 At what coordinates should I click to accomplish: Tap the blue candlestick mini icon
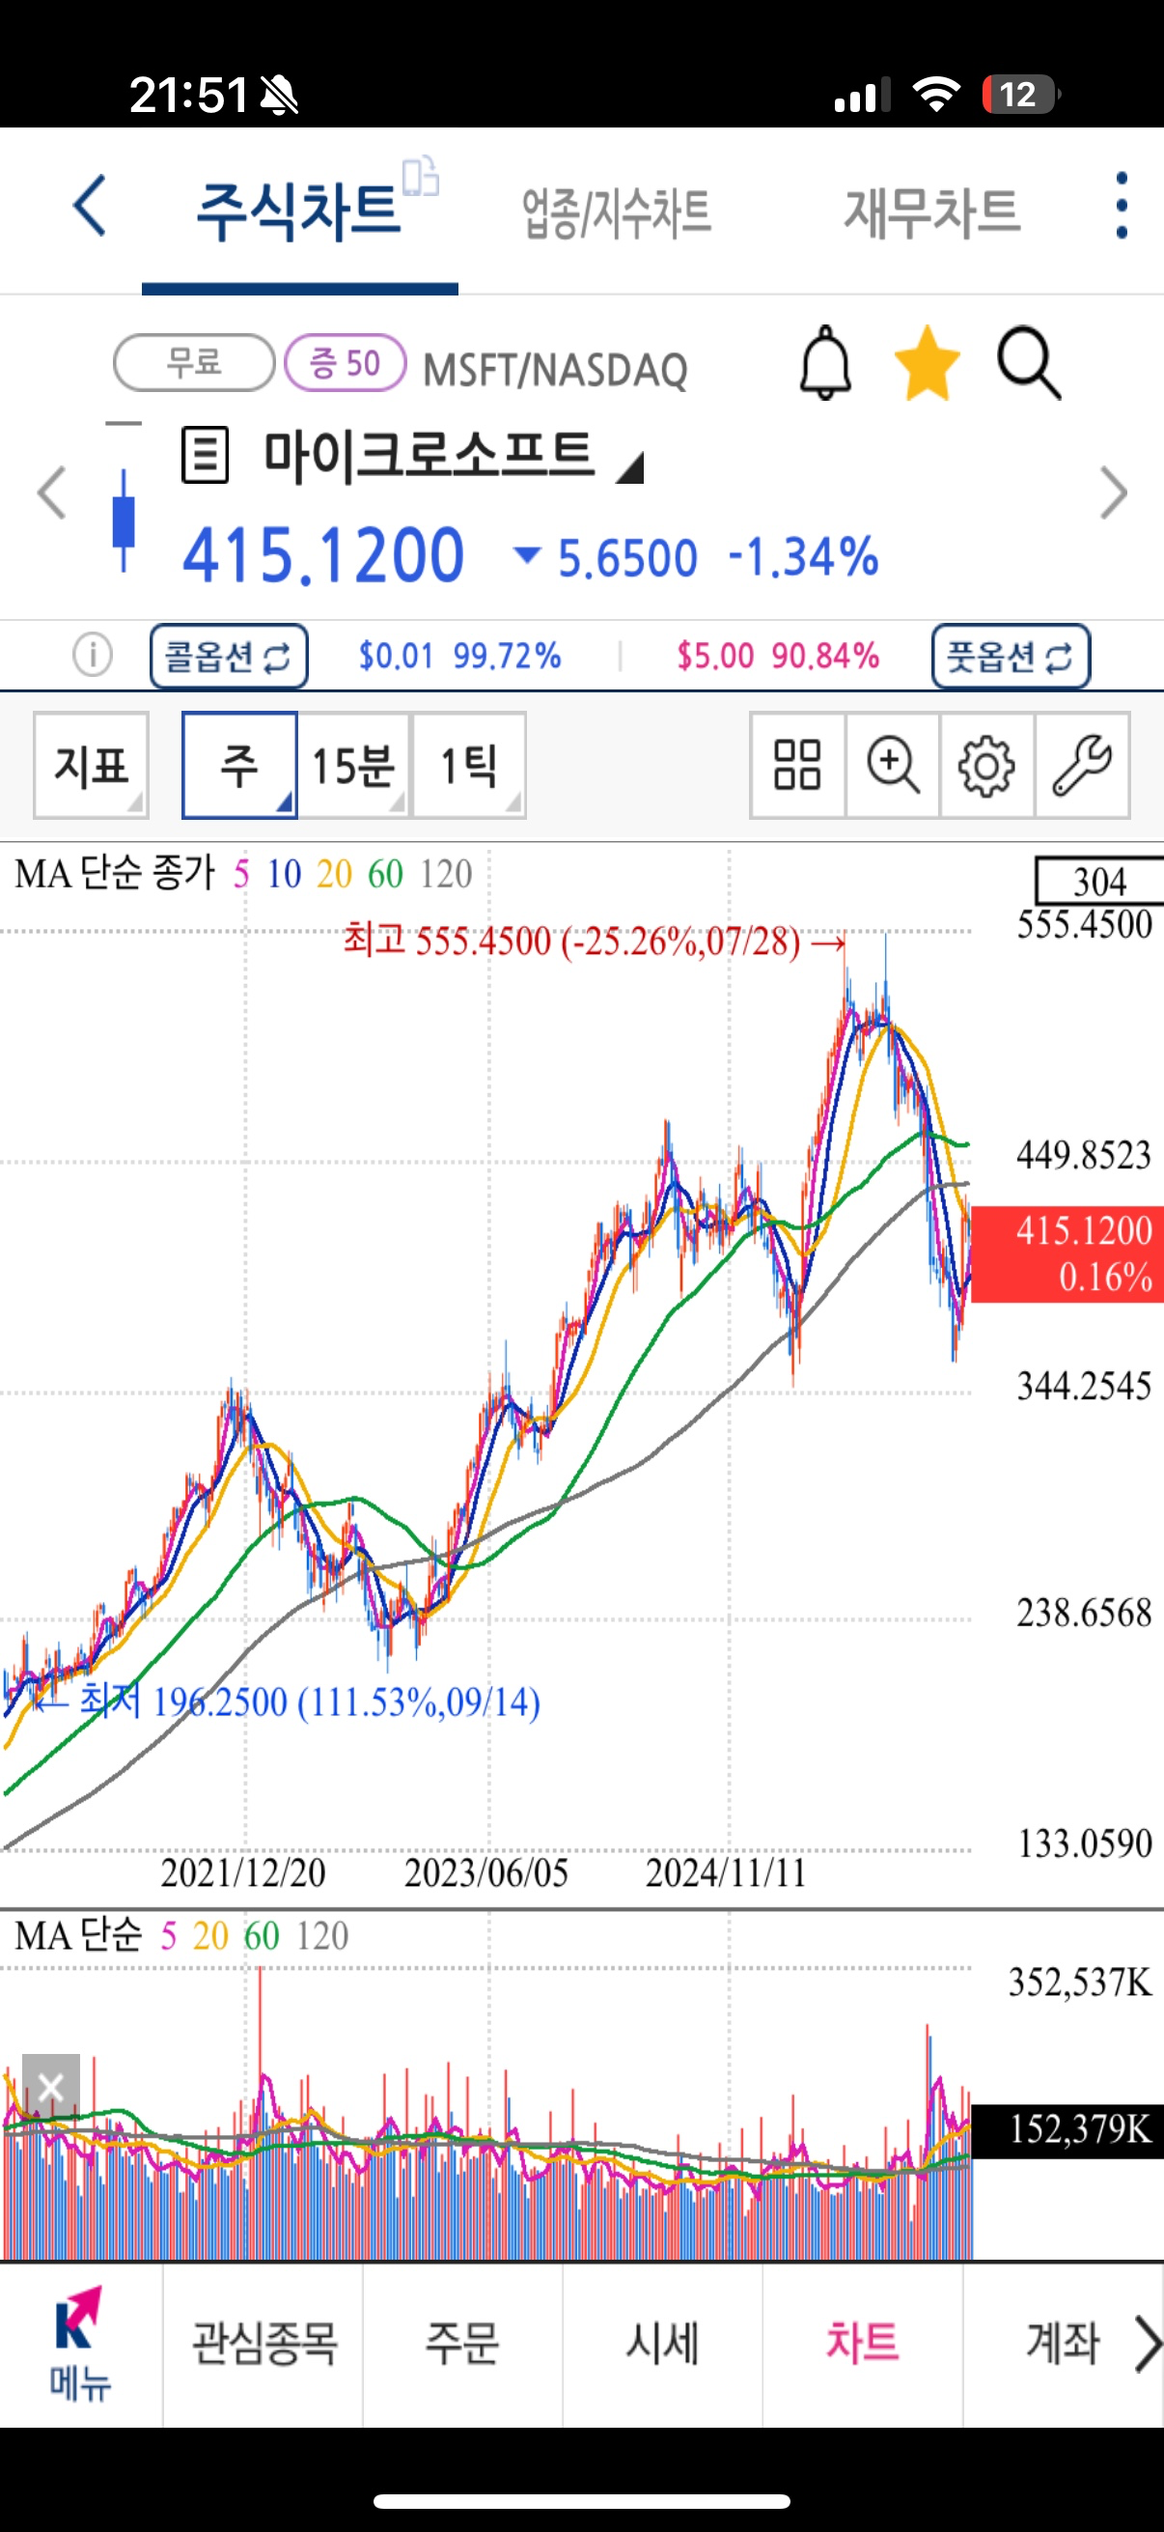pyautogui.click(x=123, y=519)
